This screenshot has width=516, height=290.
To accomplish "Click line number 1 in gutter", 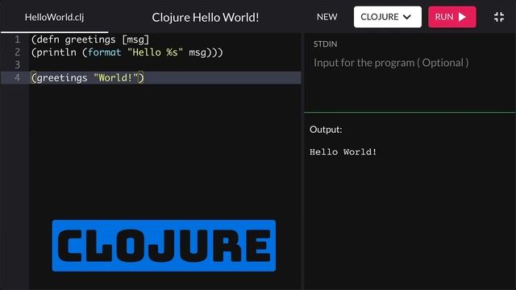I will pos(17,39).
